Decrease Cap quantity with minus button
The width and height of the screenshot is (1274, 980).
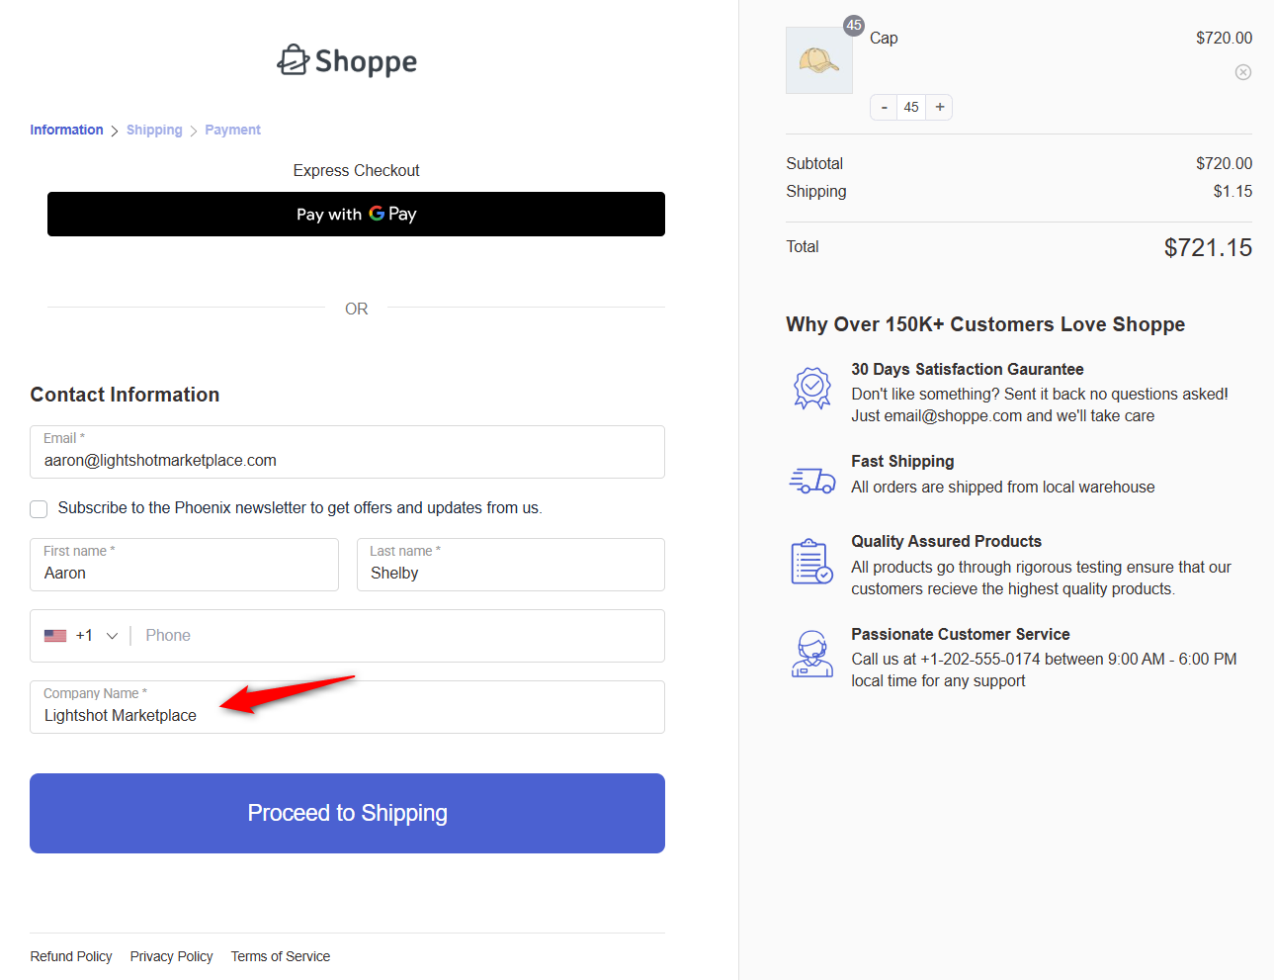(884, 107)
